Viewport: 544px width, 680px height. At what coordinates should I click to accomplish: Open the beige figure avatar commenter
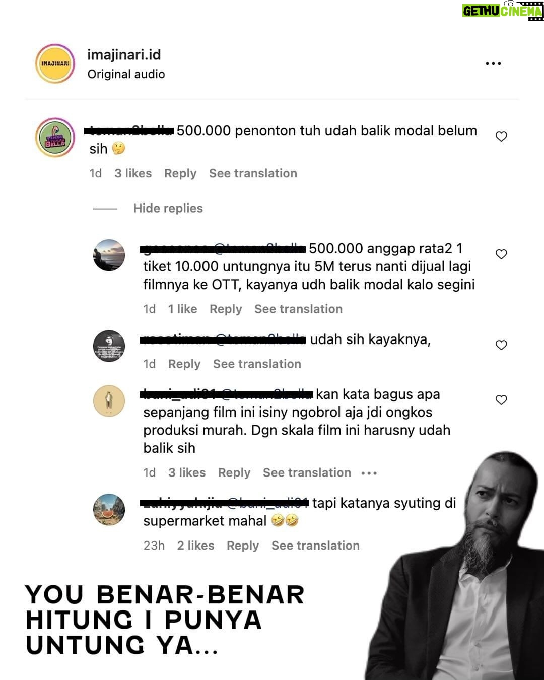(x=109, y=401)
